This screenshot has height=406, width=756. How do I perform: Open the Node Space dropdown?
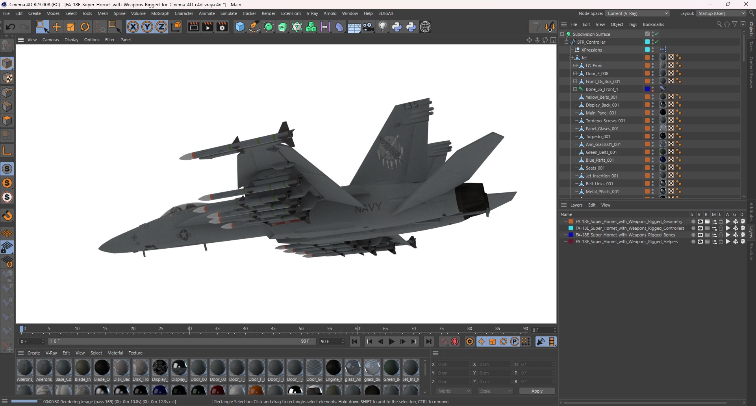(637, 13)
